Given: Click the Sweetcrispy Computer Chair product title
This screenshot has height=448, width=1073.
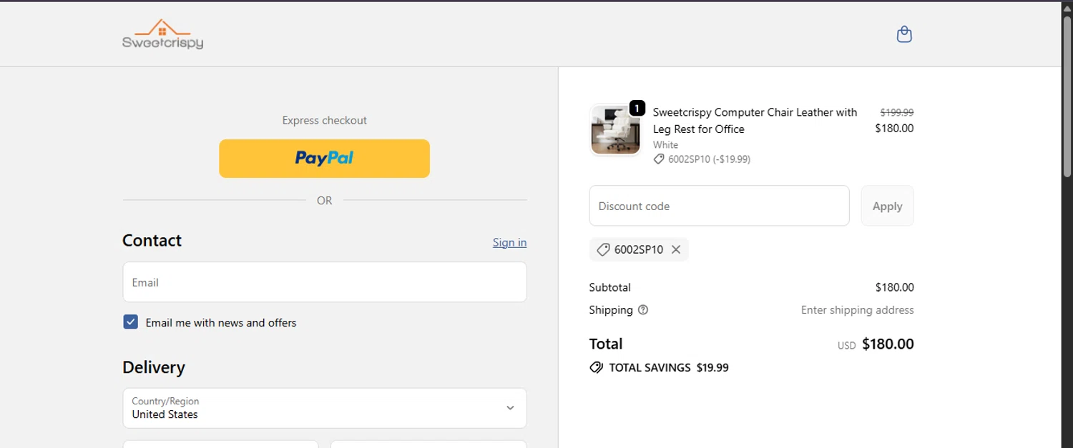Looking at the screenshot, I should point(755,121).
